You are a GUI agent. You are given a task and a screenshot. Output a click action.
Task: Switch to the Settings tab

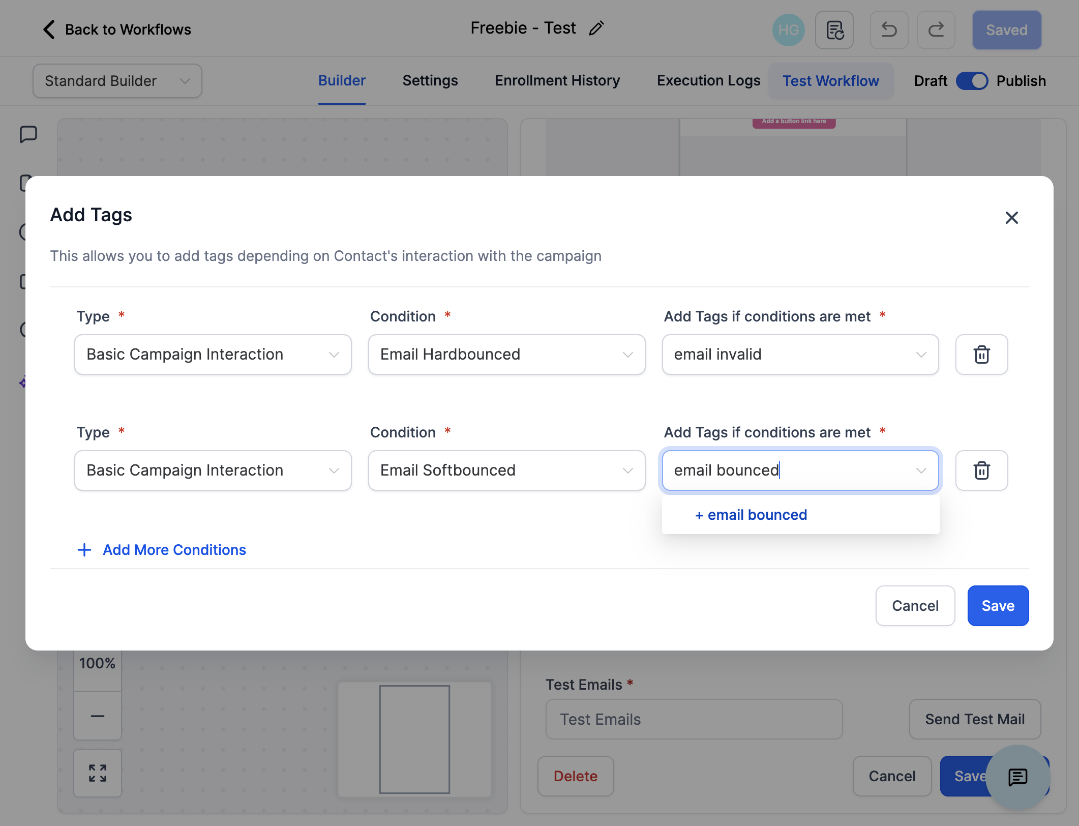pyautogui.click(x=430, y=81)
